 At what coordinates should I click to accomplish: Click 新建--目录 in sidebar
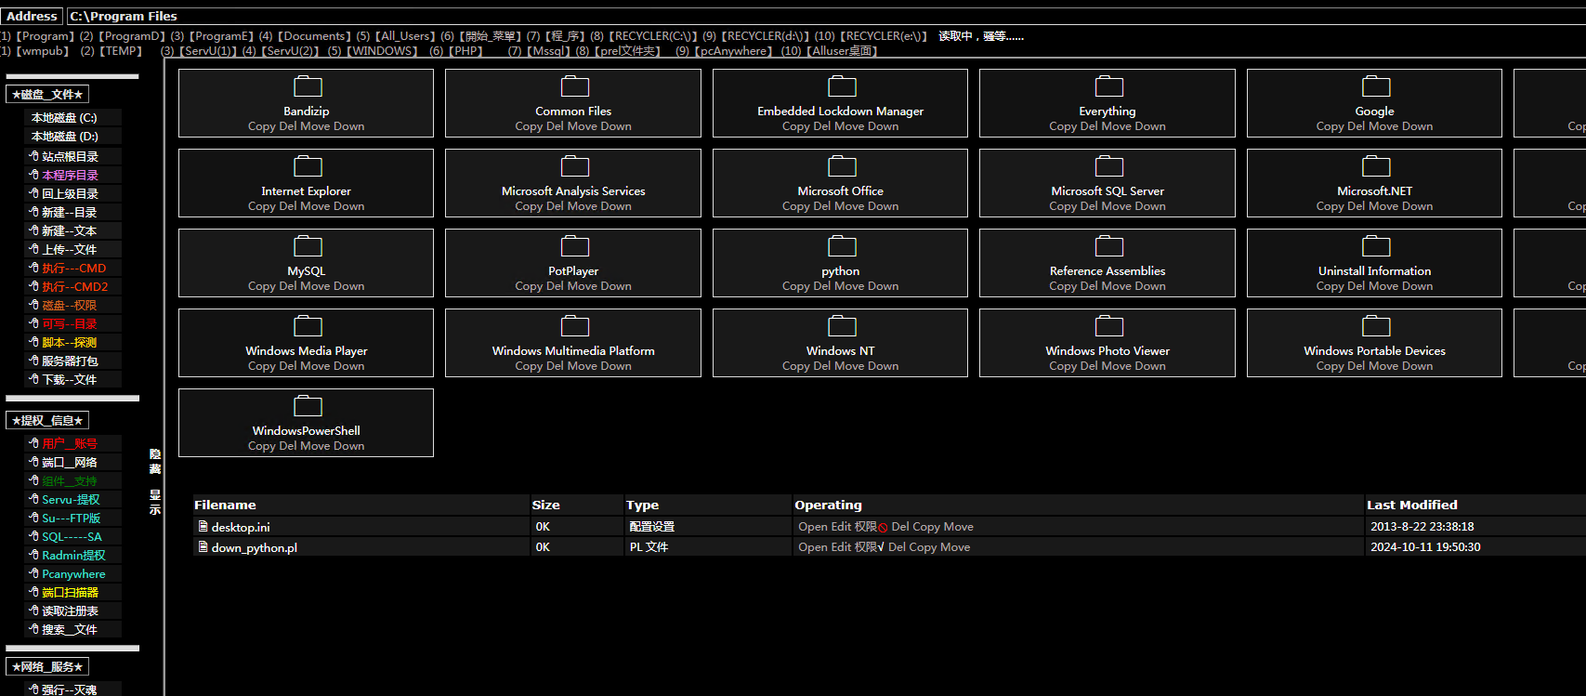pyautogui.click(x=70, y=213)
